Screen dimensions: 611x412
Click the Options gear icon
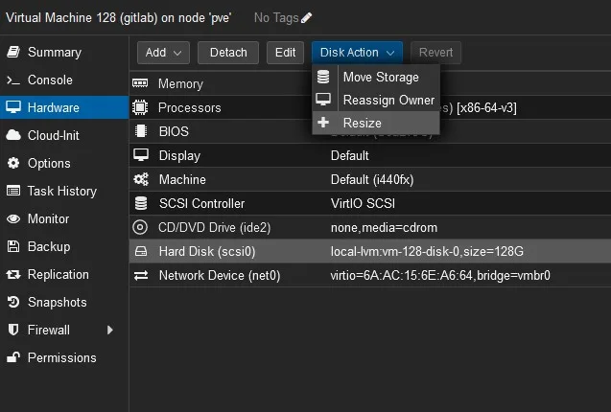(x=13, y=163)
